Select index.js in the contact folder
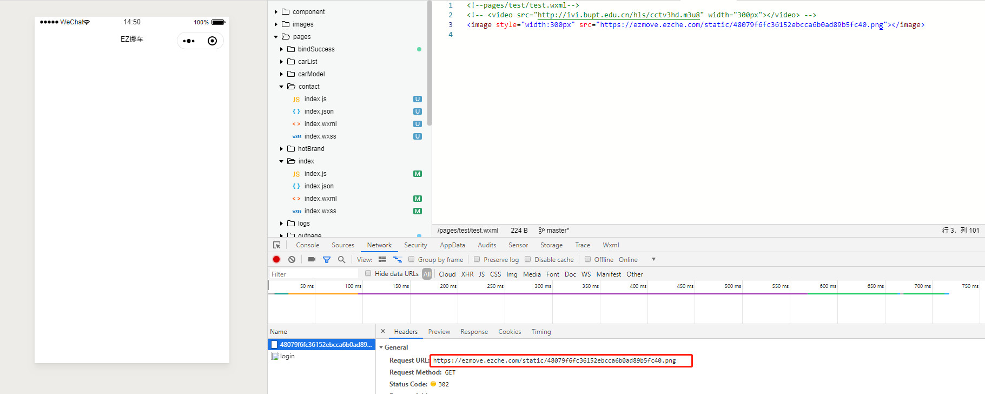Viewport: 985px width, 394px height. 315,99
